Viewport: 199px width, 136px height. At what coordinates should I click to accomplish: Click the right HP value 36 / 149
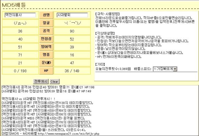click(x=72, y=71)
